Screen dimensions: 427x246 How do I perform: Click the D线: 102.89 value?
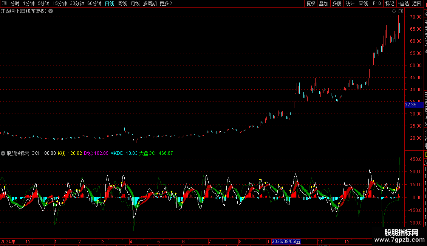(x=96, y=153)
